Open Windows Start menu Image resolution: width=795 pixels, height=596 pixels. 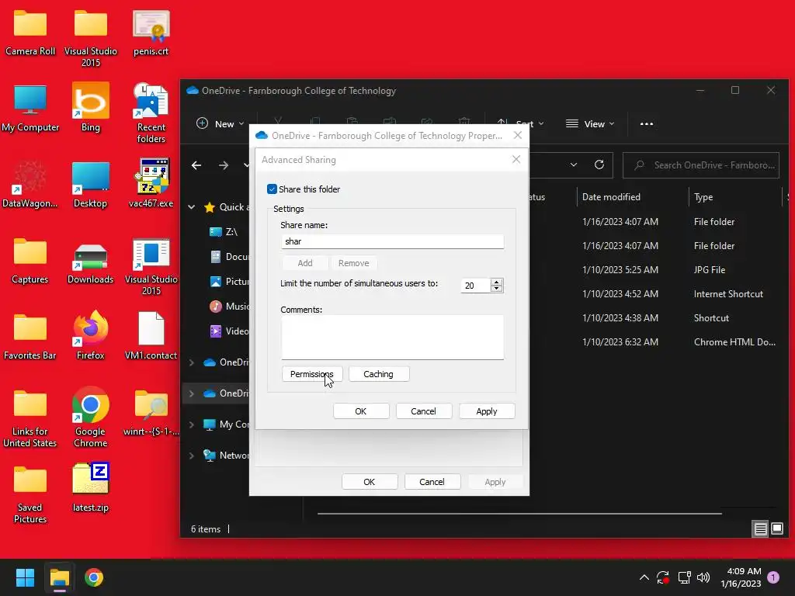tap(25, 577)
